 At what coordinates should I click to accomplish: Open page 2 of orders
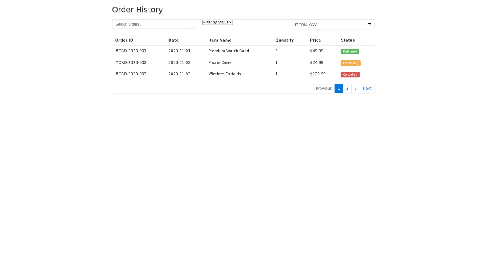(347, 88)
